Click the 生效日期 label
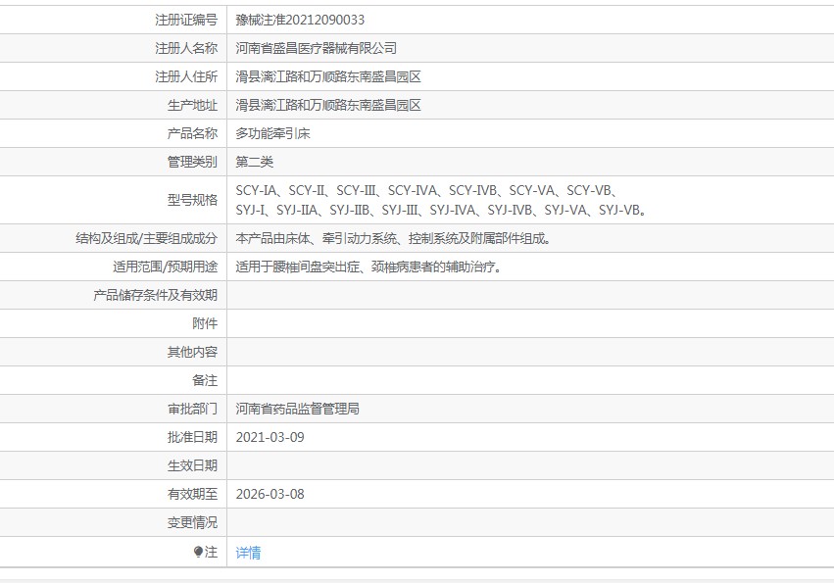 pyautogui.click(x=192, y=465)
